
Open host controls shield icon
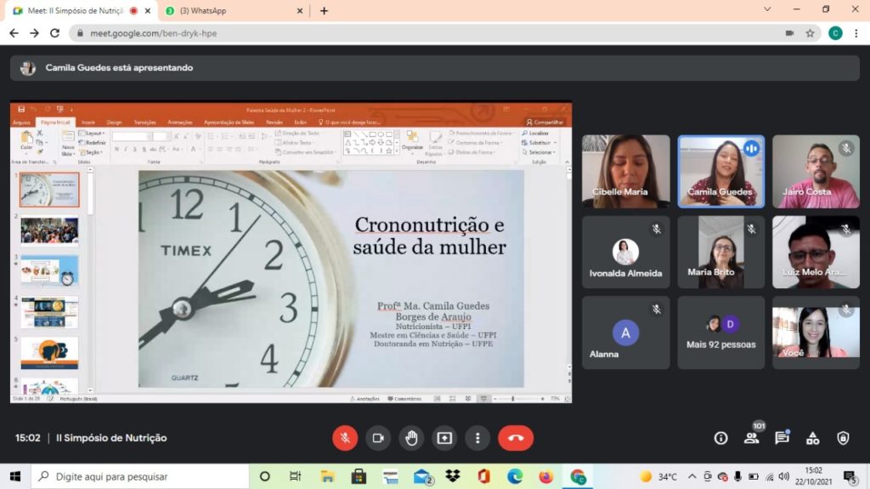tap(843, 438)
